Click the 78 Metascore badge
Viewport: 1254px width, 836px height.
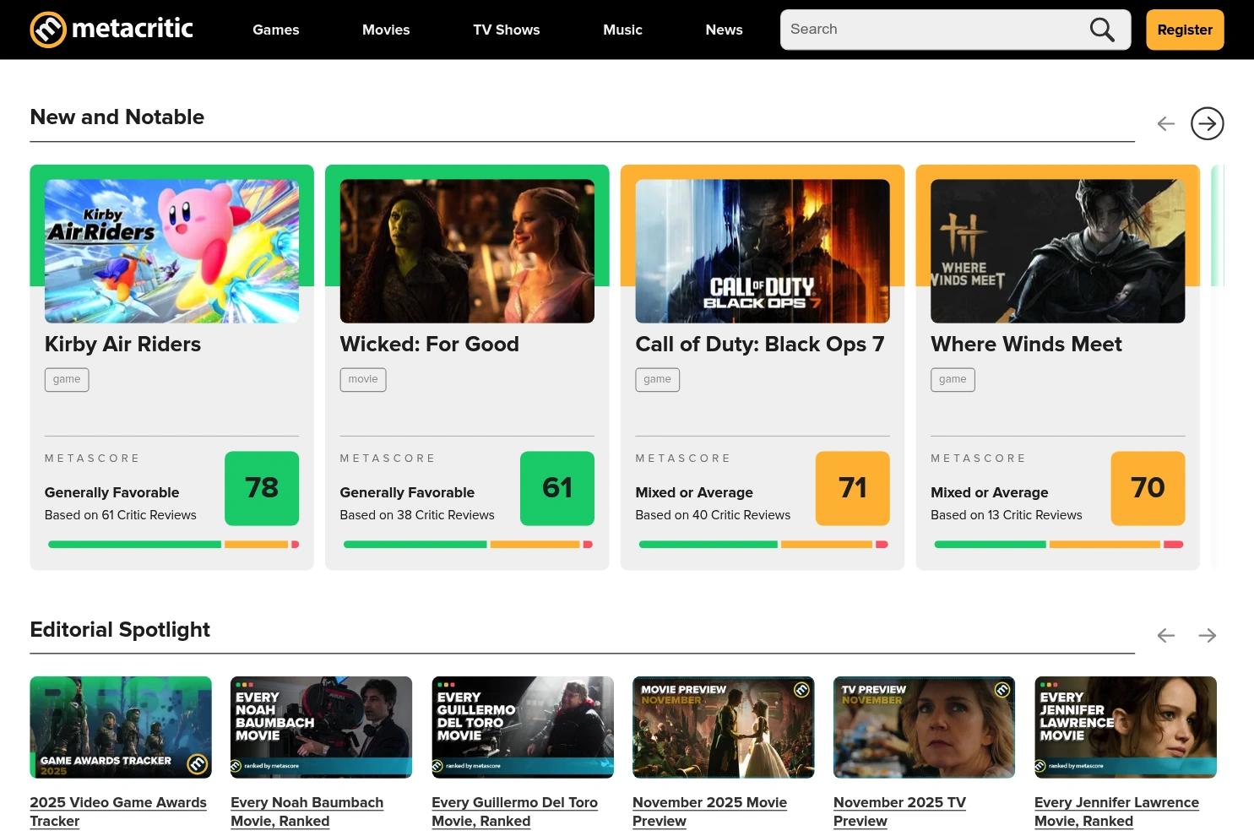point(262,488)
